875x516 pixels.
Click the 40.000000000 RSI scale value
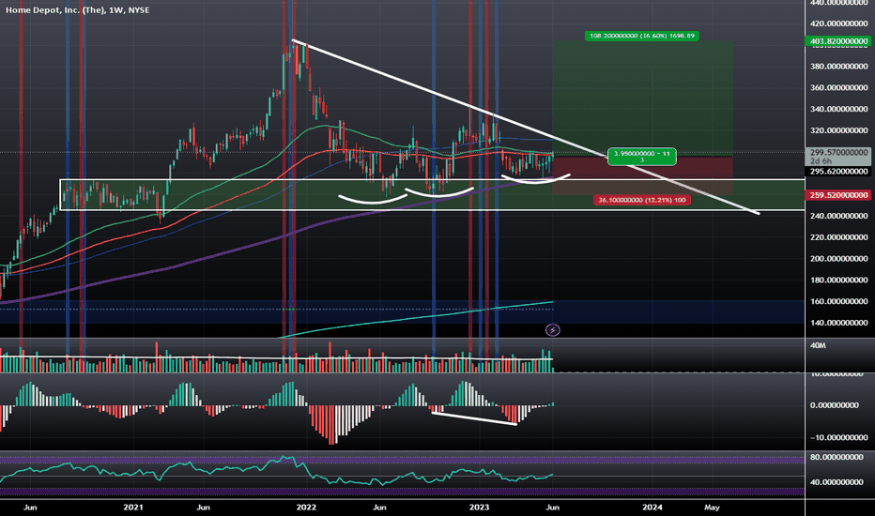tap(837, 482)
